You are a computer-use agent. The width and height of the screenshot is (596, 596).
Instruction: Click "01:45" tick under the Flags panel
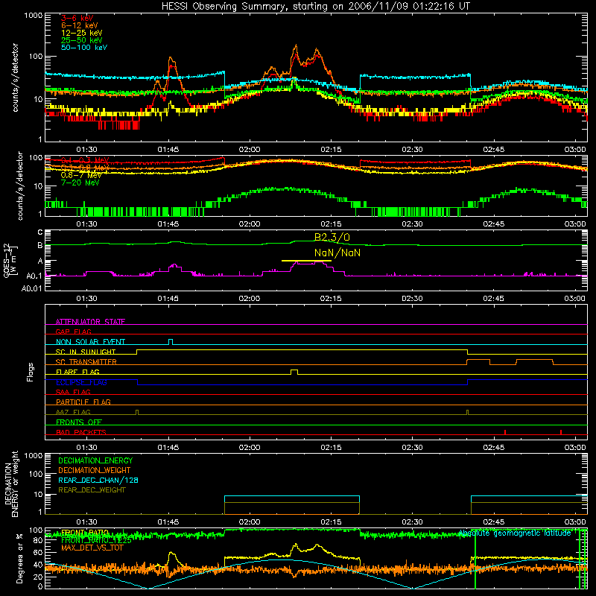tap(168, 448)
